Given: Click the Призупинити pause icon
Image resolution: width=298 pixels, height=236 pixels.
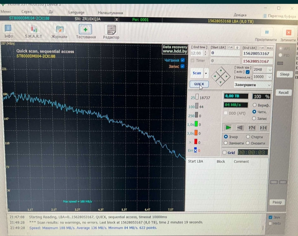Looking at the screenshot, I should [x=266, y=32].
